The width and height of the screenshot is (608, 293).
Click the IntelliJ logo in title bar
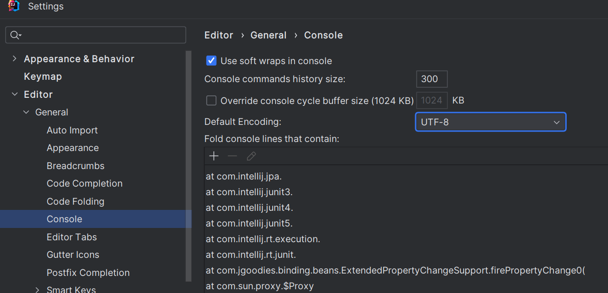pyautogui.click(x=14, y=6)
